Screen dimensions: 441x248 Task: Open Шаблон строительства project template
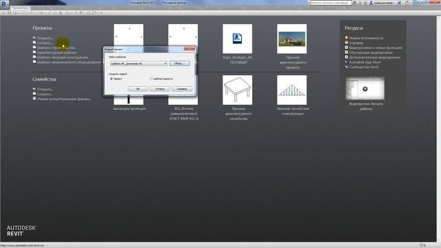click(56, 48)
